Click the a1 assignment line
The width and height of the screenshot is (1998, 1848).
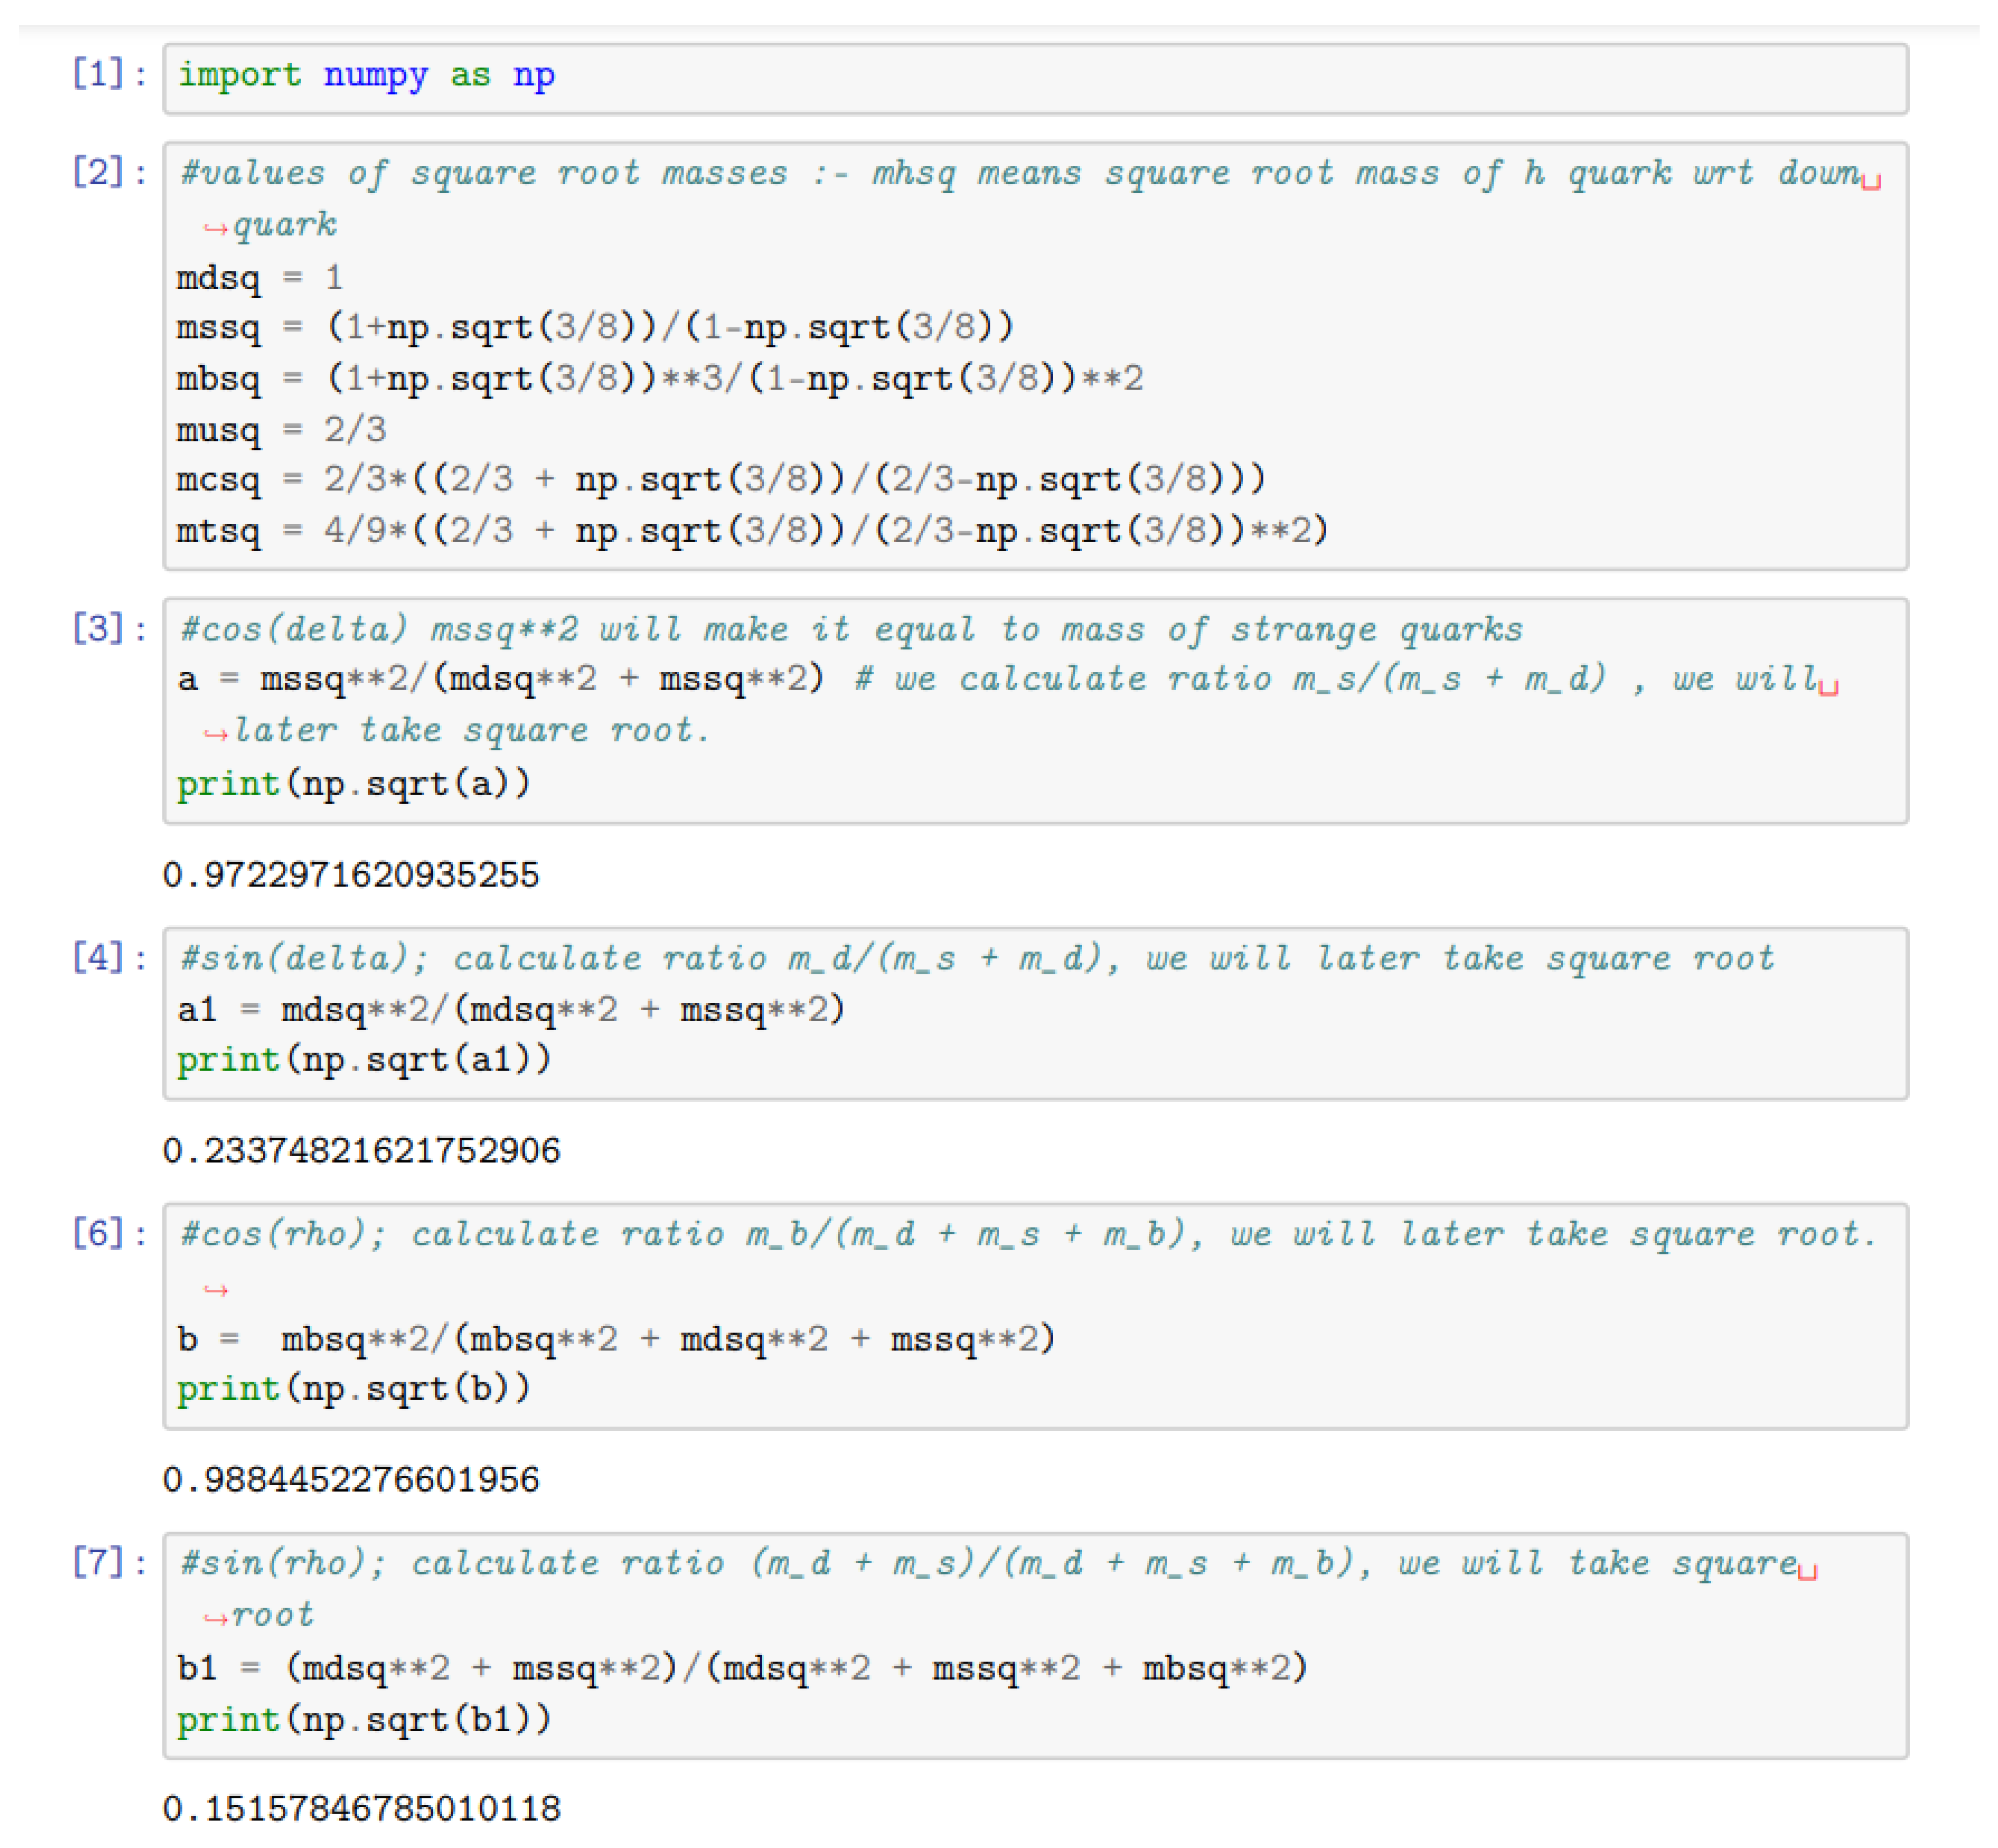(x=510, y=1009)
